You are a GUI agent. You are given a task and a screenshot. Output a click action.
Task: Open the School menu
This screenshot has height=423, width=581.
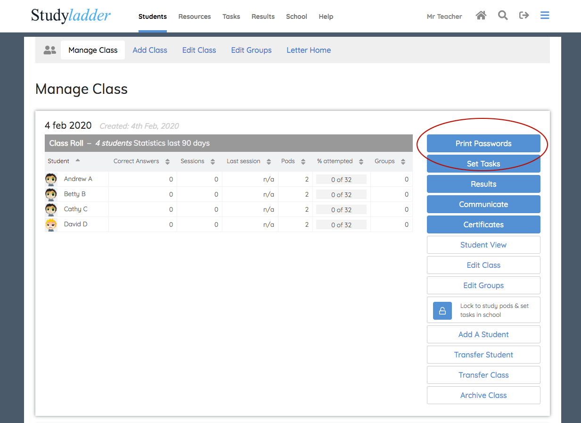(x=296, y=17)
